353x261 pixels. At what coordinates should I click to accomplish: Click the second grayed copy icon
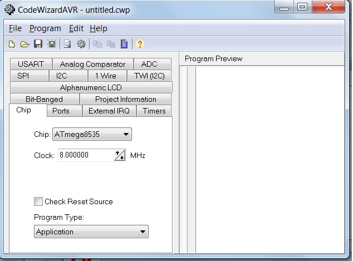point(111,44)
